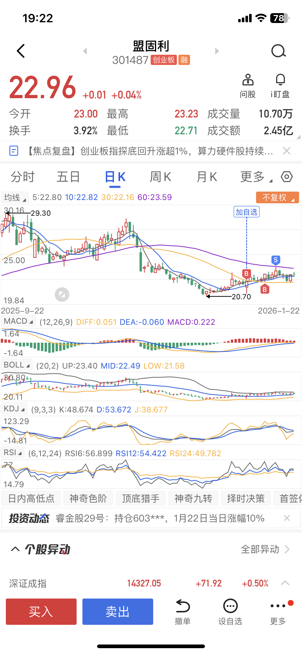Viewport: 302px width, 654px height.
Task: Expand quote details corner triangle
Action: point(299,137)
